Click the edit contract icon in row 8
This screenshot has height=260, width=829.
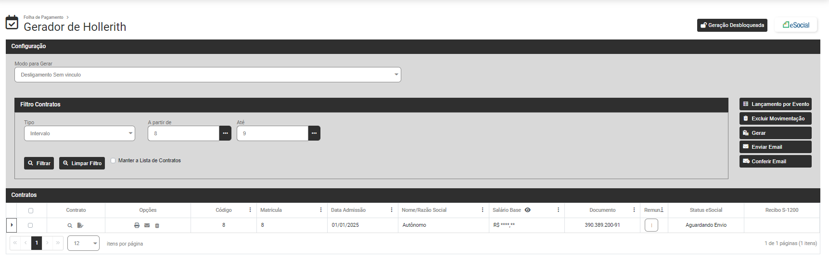point(80,225)
